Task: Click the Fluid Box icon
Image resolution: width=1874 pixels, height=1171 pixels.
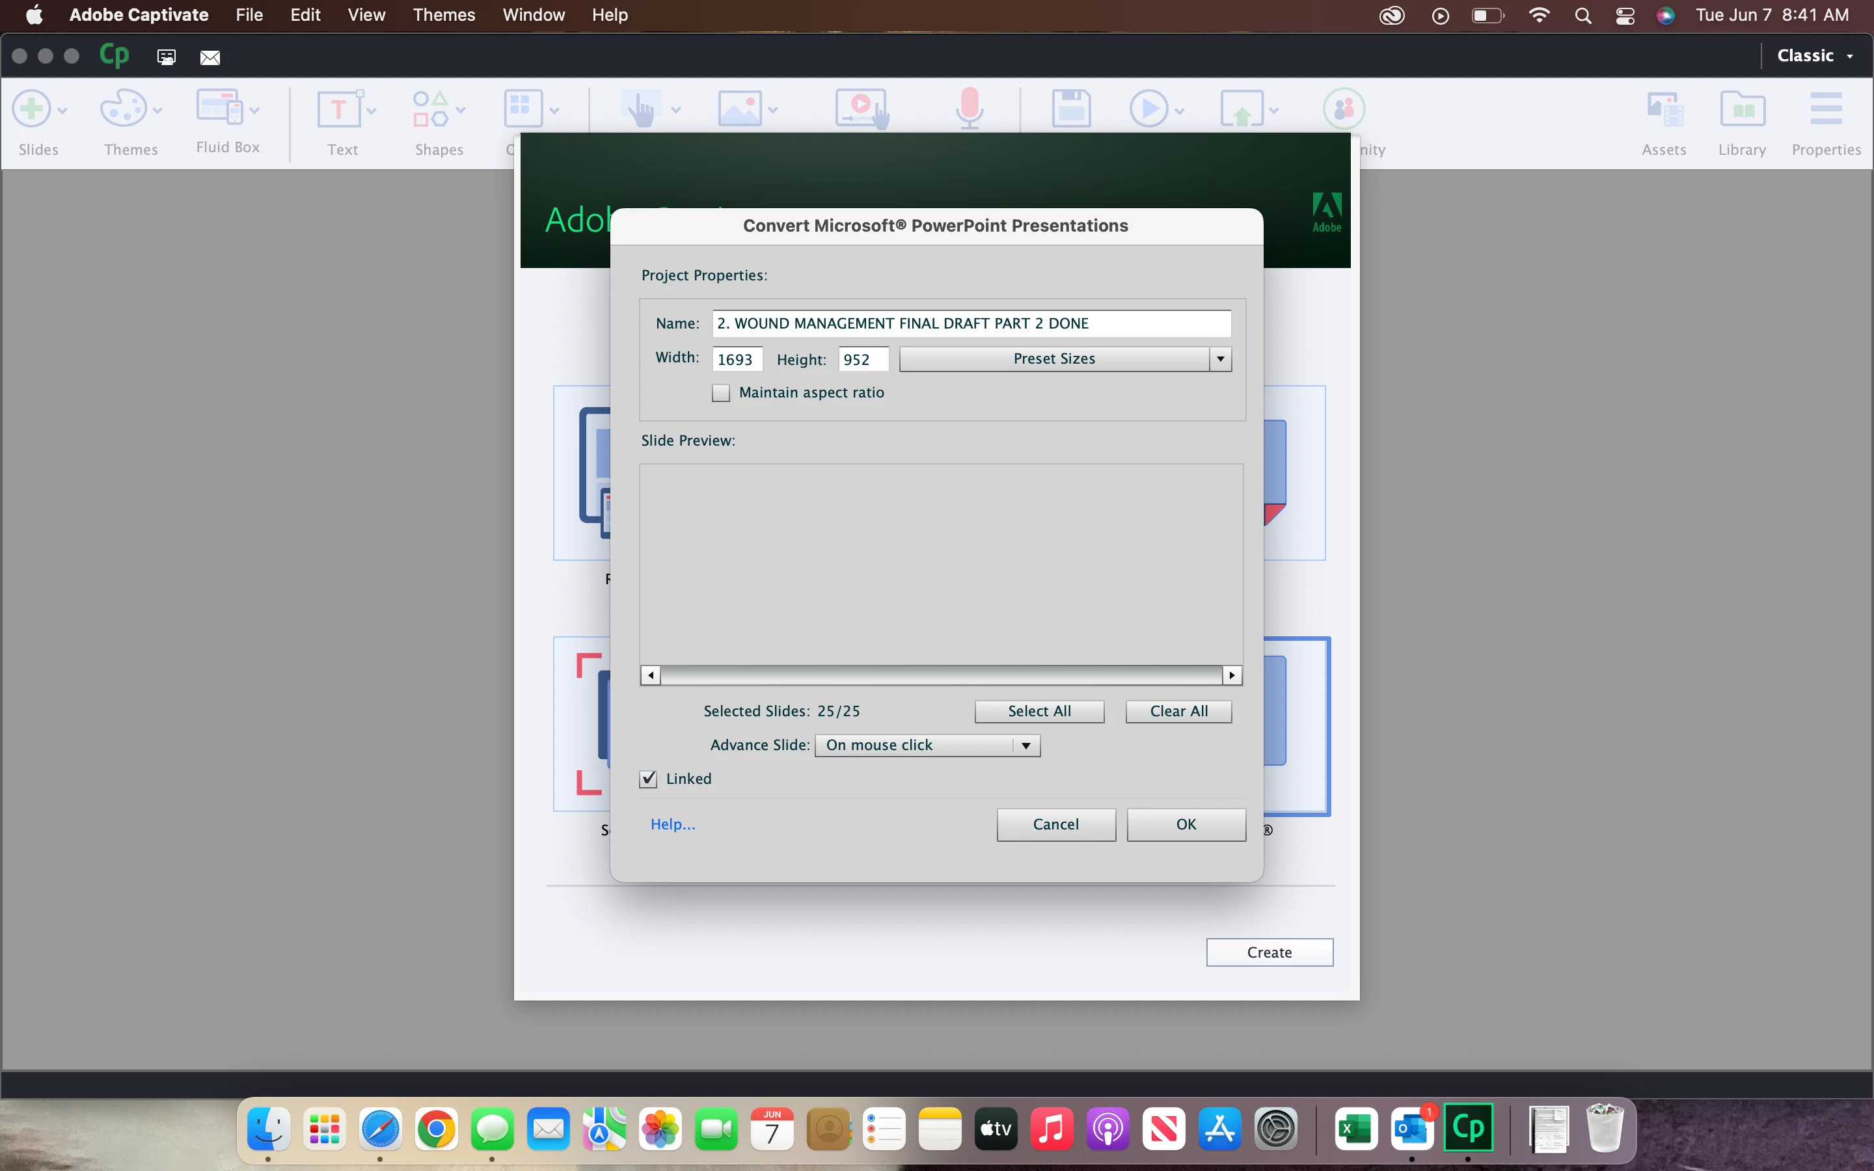Action: tap(220, 107)
